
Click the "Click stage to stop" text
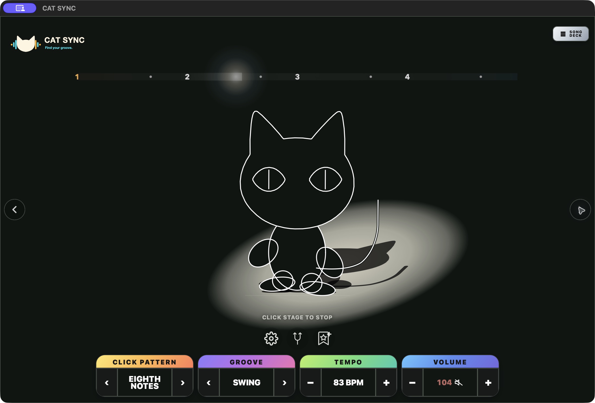297,317
